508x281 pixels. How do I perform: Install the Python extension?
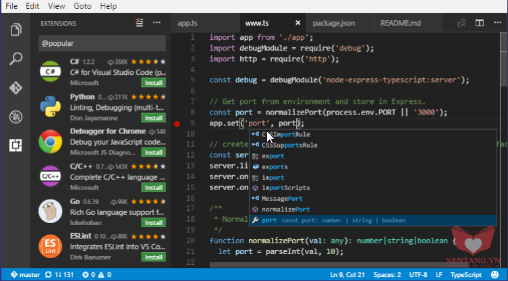click(x=153, y=117)
